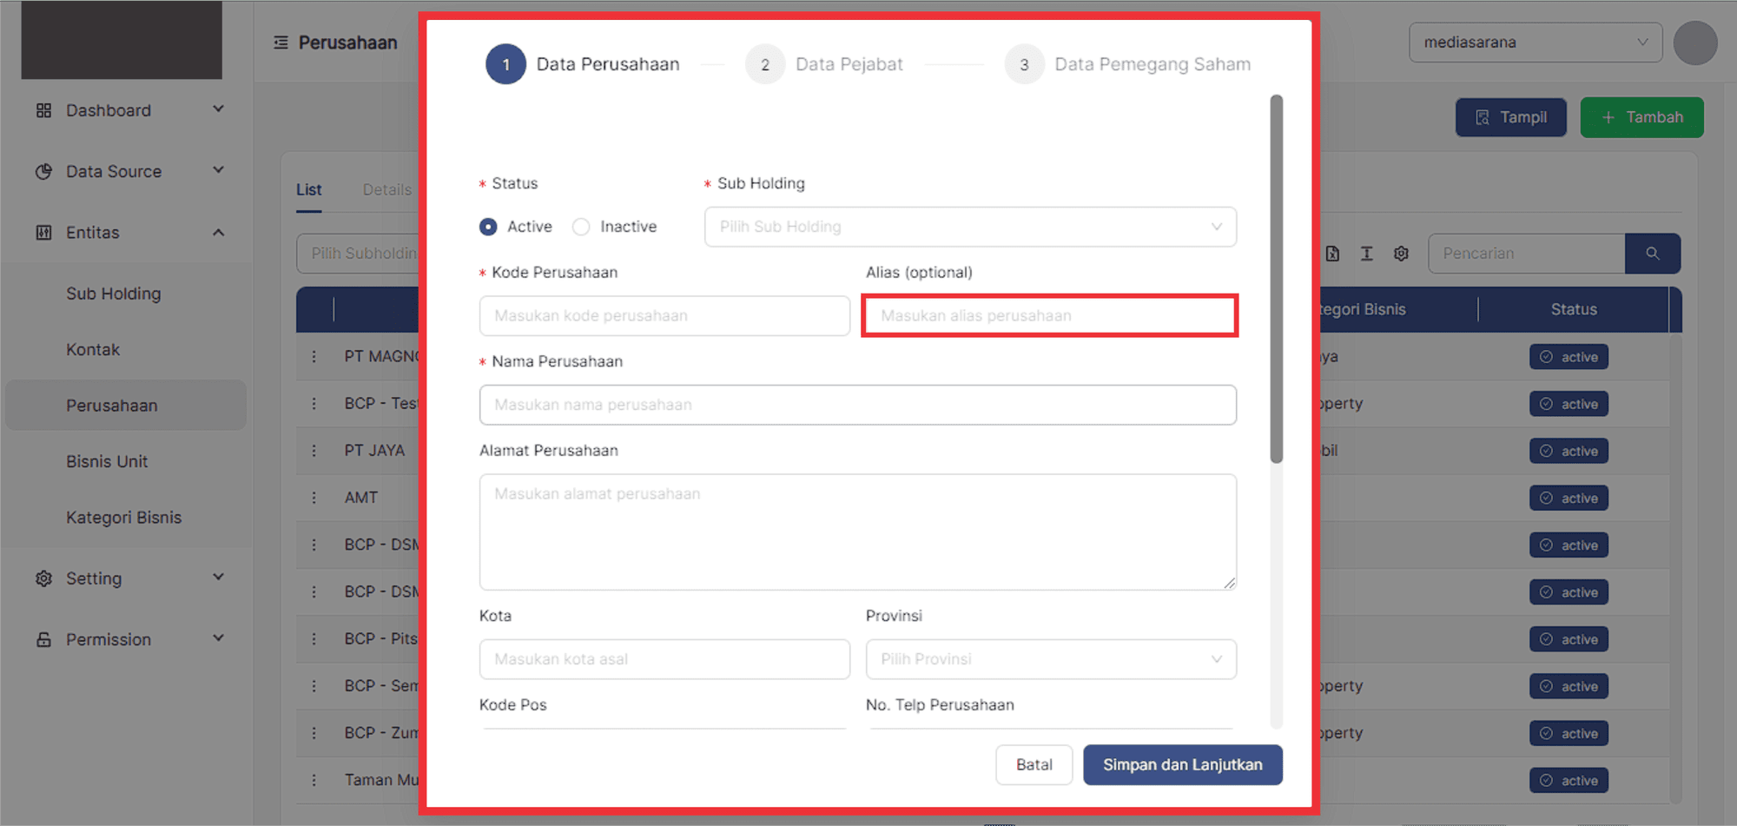The height and width of the screenshot is (826, 1737).
Task: Click the Simpan dan Lanjutkan button
Action: [1182, 764]
